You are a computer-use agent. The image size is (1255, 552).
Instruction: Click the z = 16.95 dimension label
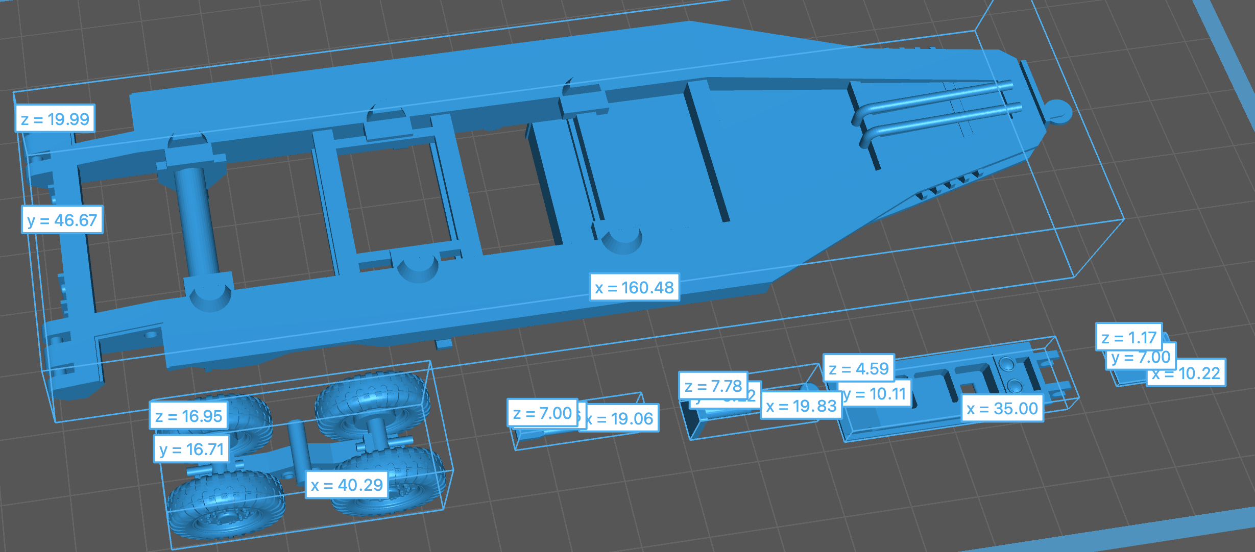click(x=188, y=416)
